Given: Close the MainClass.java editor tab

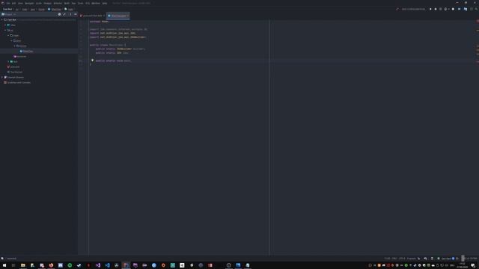Looking at the screenshot, I should [128, 16].
